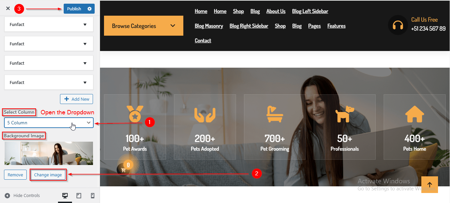
Task: Switch to desktop preview device icon
Action: [65, 196]
